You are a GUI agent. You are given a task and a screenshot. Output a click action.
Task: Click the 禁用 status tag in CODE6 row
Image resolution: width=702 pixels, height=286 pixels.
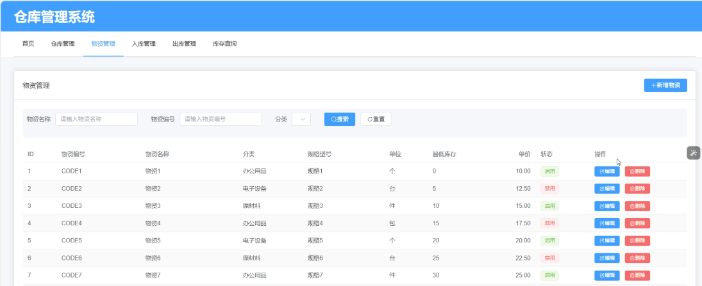click(550, 258)
